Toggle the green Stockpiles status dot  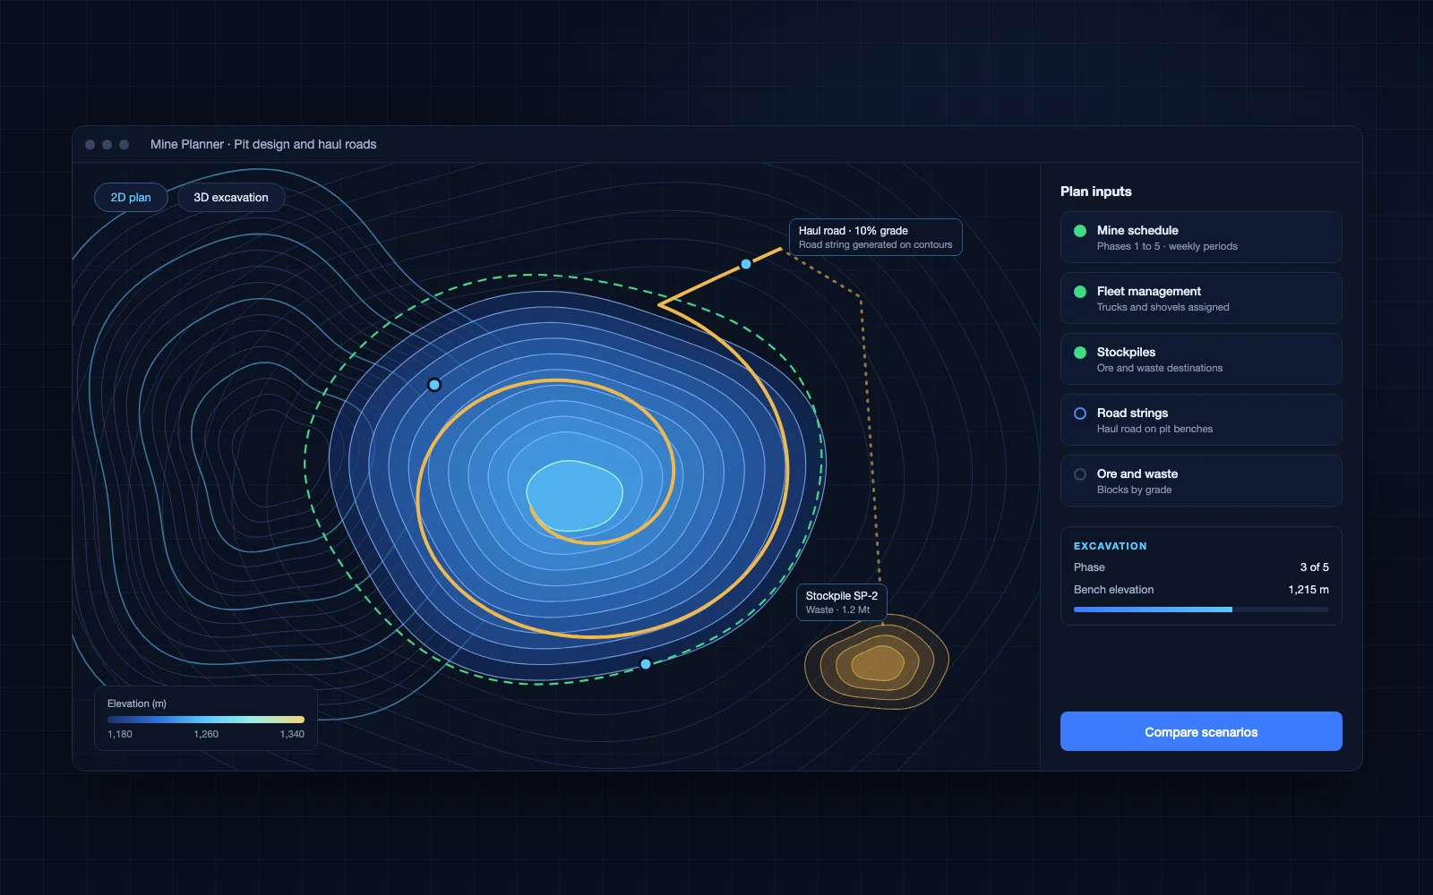pos(1080,353)
